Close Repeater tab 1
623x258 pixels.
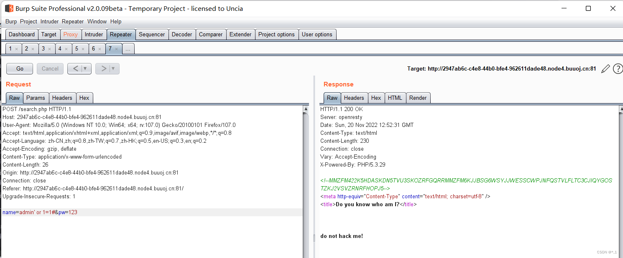point(17,49)
